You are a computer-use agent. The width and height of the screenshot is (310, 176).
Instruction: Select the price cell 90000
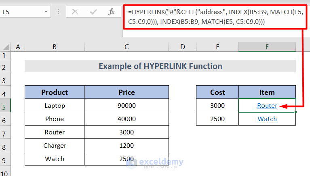tap(127, 105)
